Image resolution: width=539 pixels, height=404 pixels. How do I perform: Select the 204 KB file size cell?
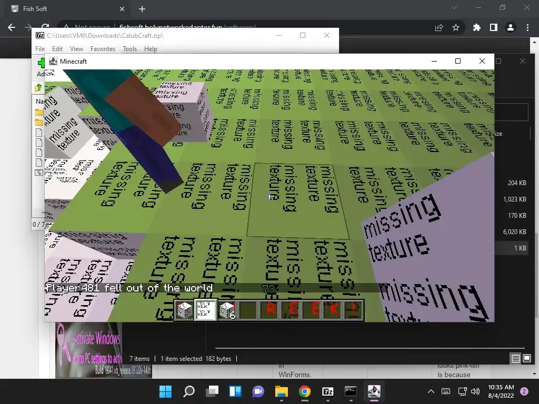pos(517,183)
